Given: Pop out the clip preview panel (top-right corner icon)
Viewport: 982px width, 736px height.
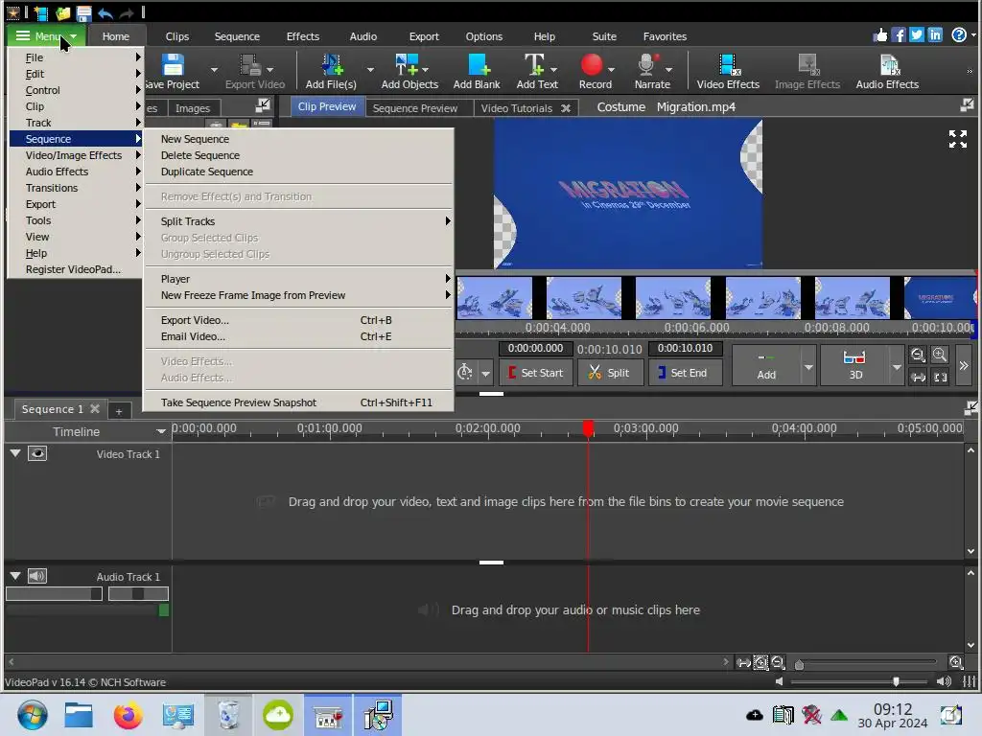Looking at the screenshot, I should click(967, 105).
